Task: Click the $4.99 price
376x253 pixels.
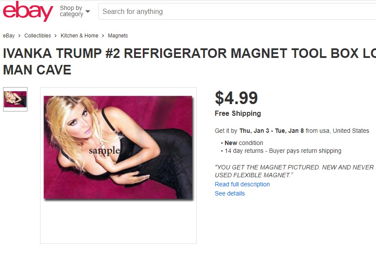Action: pyautogui.click(x=236, y=98)
